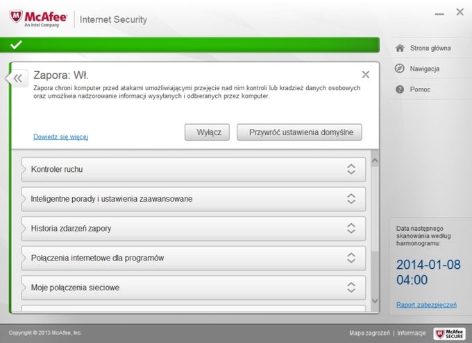Click the Moje połączenia sieciowe label

[75, 288]
